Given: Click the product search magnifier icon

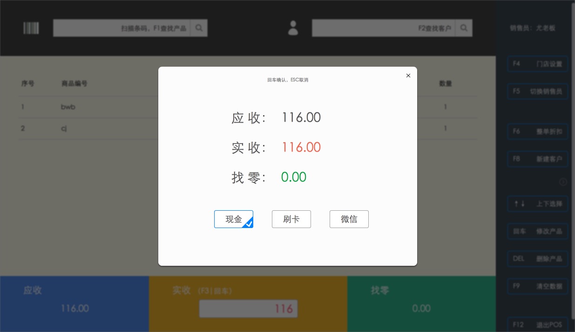Looking at the screenshot, I should point(199,28).
